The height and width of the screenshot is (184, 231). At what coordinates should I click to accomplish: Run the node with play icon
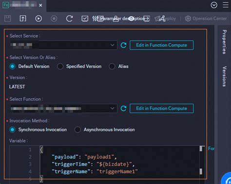click(x=38, y=18)
